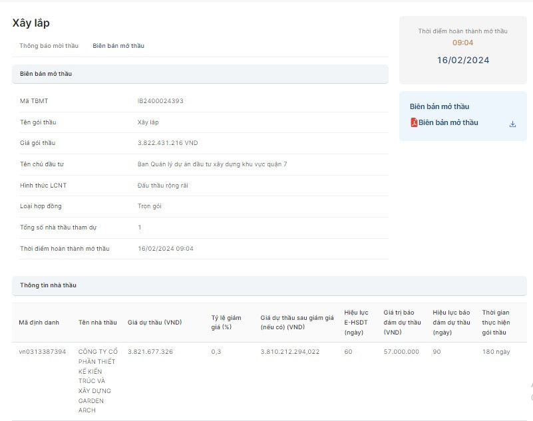Click the Giá trị bảo đảm dự thầu header
Image resolution: width=533 pixels, height=421 pixels.
pos(402,323)
